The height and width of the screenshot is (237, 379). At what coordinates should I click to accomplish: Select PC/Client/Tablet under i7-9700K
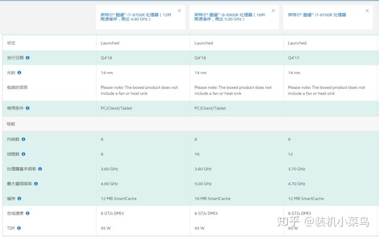click(116, 108)
